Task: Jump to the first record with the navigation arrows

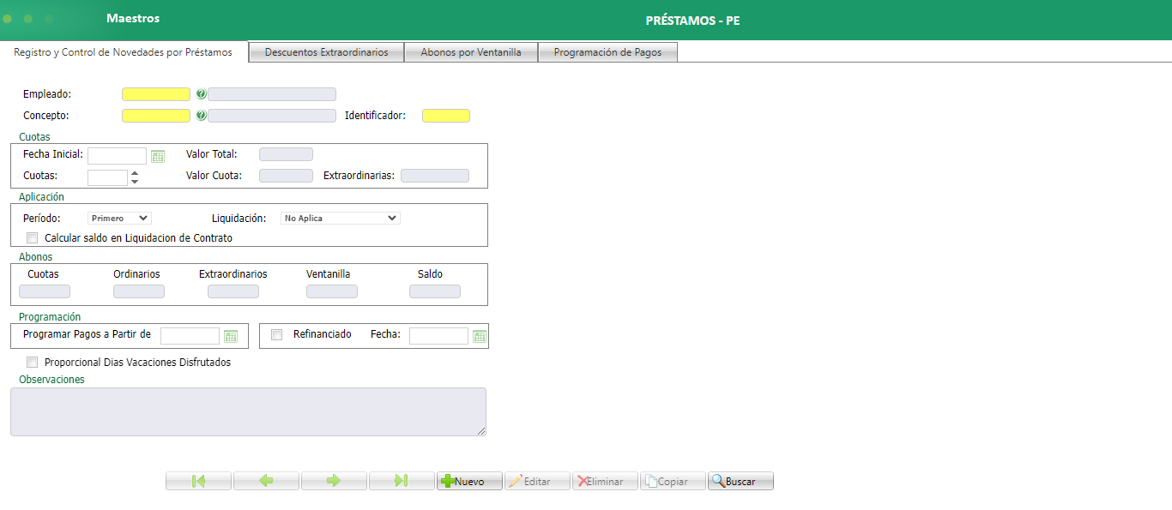Action: (198, 480)
